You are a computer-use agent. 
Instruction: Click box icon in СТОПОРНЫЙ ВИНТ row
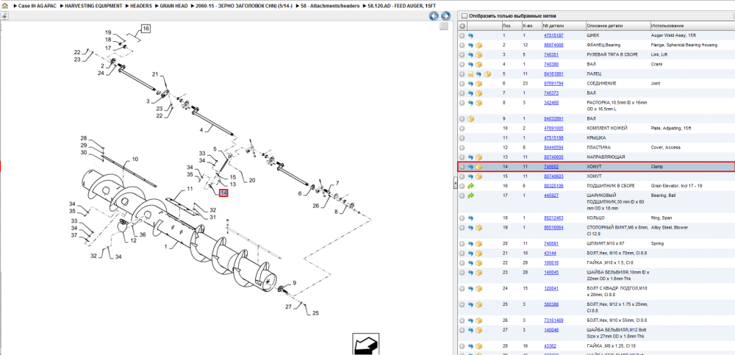click(x=479, y=228)
